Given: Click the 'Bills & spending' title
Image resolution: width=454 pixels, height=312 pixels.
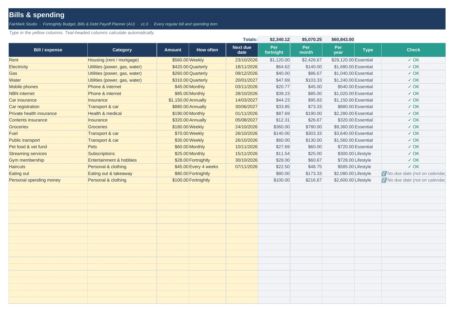Looking at the screenshot, I should coord(37,15).
